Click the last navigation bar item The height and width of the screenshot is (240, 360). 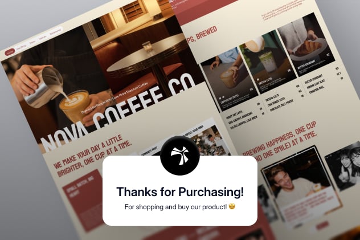[56, 31]
